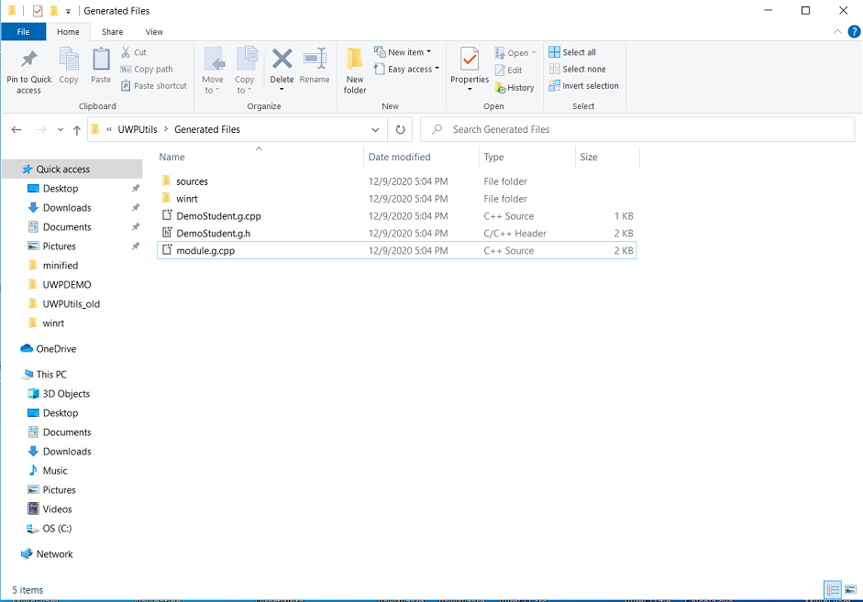Sort by the Name column header
This screenshot has height=602, width=863.
(x=259, y=157)
